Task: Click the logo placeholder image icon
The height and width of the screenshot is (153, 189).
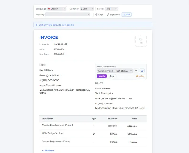Action: tap(141, 39)
